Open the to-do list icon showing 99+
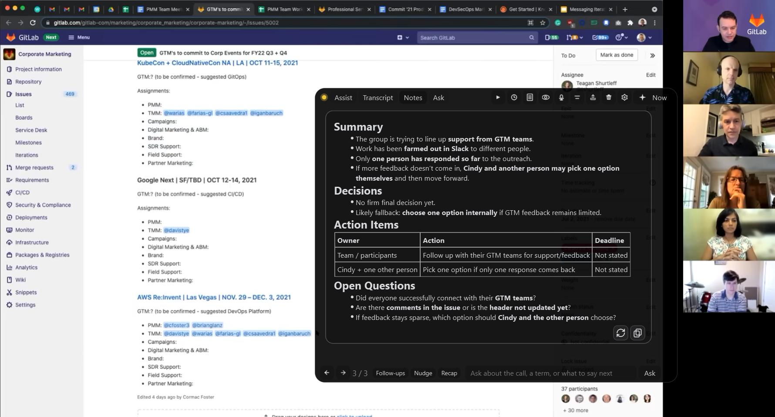This screenshot has width=775, height=417. (x=600, y=37)
